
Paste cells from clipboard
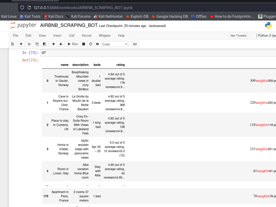[44, 44]
